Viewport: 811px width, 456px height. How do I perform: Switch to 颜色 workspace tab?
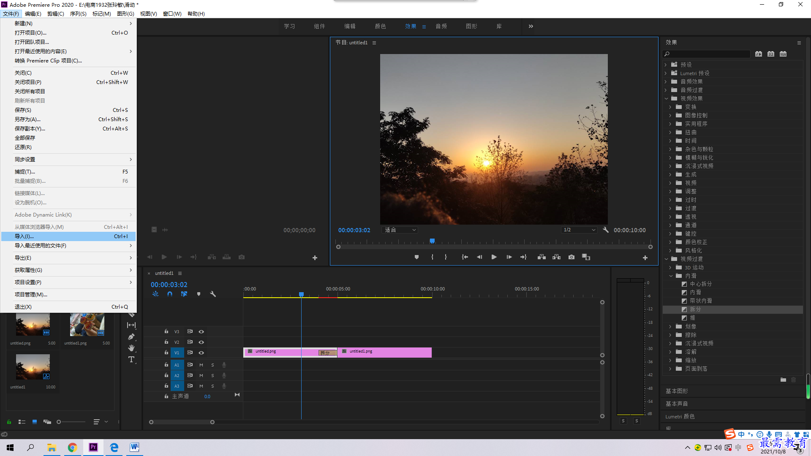[x=380, y=26]
